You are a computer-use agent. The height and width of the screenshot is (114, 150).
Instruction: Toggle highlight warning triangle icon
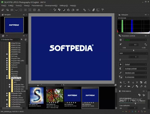click(39, 10)
